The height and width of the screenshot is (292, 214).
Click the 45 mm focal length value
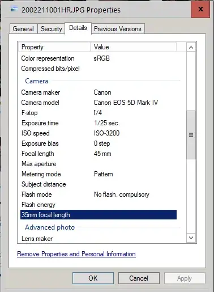coord(102,154)
